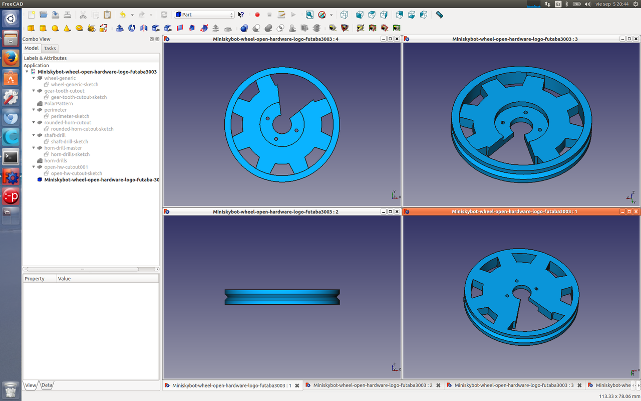Open file using the folder icon
This screenshot has width=641, height=401.
(x=44, y=15)
